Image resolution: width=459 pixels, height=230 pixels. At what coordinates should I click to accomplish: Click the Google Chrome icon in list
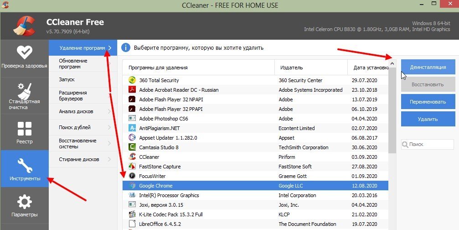(132, 185)
